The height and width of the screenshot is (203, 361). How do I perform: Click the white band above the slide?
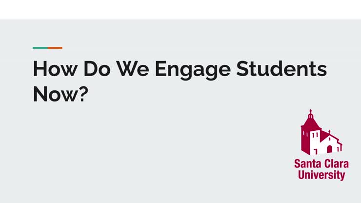click(180, 10)
